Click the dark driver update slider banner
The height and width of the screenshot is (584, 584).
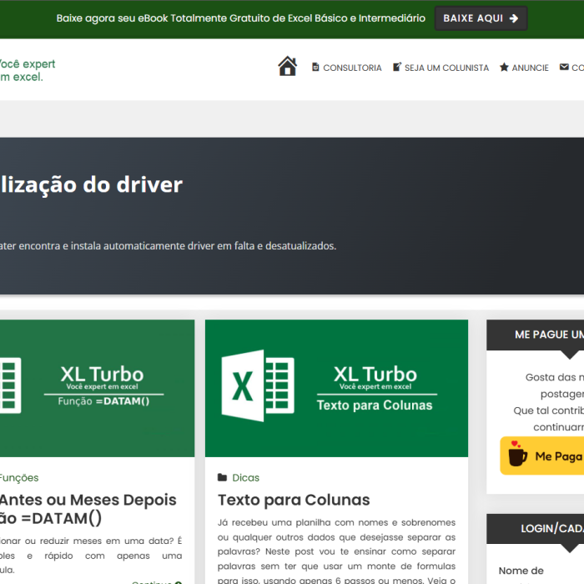pos(292,215)
